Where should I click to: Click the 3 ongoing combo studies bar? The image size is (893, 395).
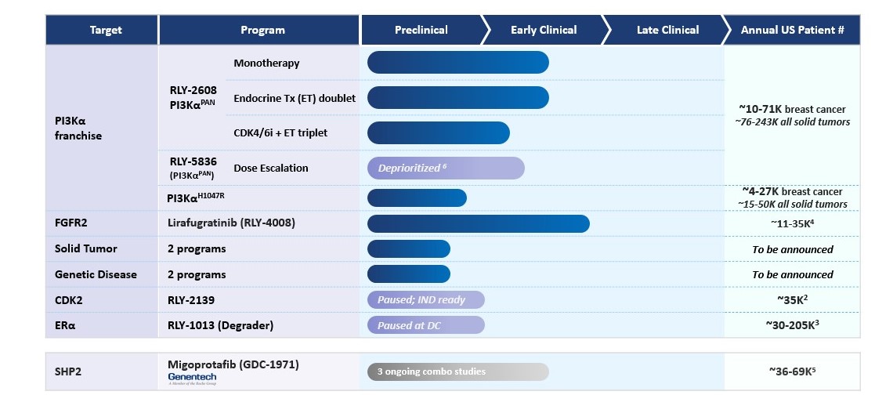pyautogui.click(x=457, y=371)
